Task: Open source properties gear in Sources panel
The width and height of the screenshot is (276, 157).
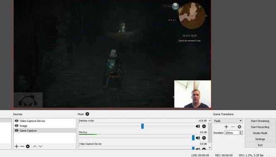Action: tap(28, 146)
